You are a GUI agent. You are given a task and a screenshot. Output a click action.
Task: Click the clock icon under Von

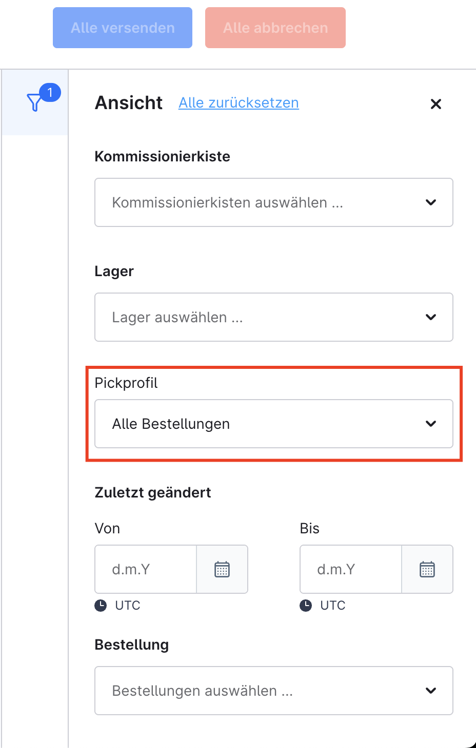tap(101, 606)
